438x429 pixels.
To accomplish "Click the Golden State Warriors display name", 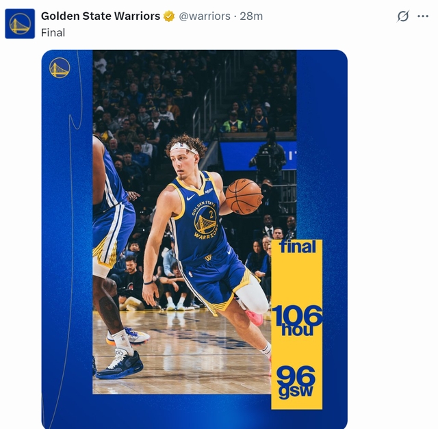I will pyautogui.click(x=101, y=16).
